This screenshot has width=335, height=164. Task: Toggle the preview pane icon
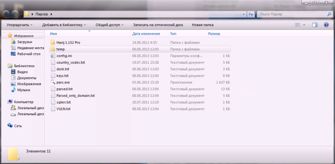pyautogui.click(x=315, y=25)
